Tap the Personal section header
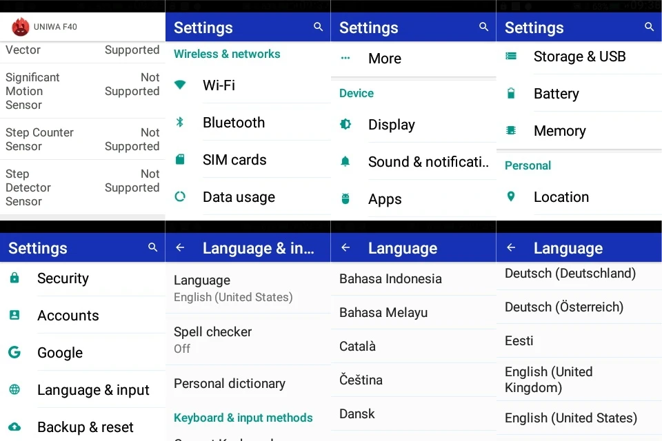The height and width of the screenshot is (441, 662). coord(528,165)
